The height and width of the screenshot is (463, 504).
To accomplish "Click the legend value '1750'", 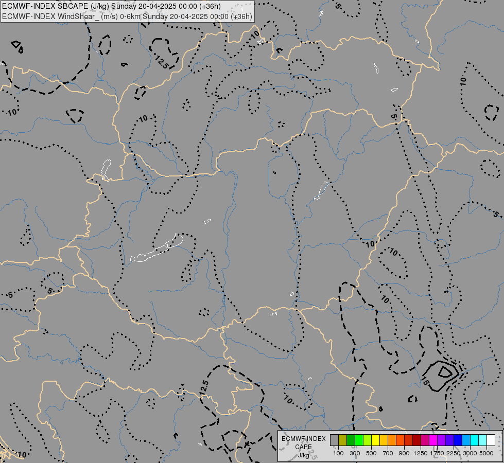I will (x=437, y=453).
